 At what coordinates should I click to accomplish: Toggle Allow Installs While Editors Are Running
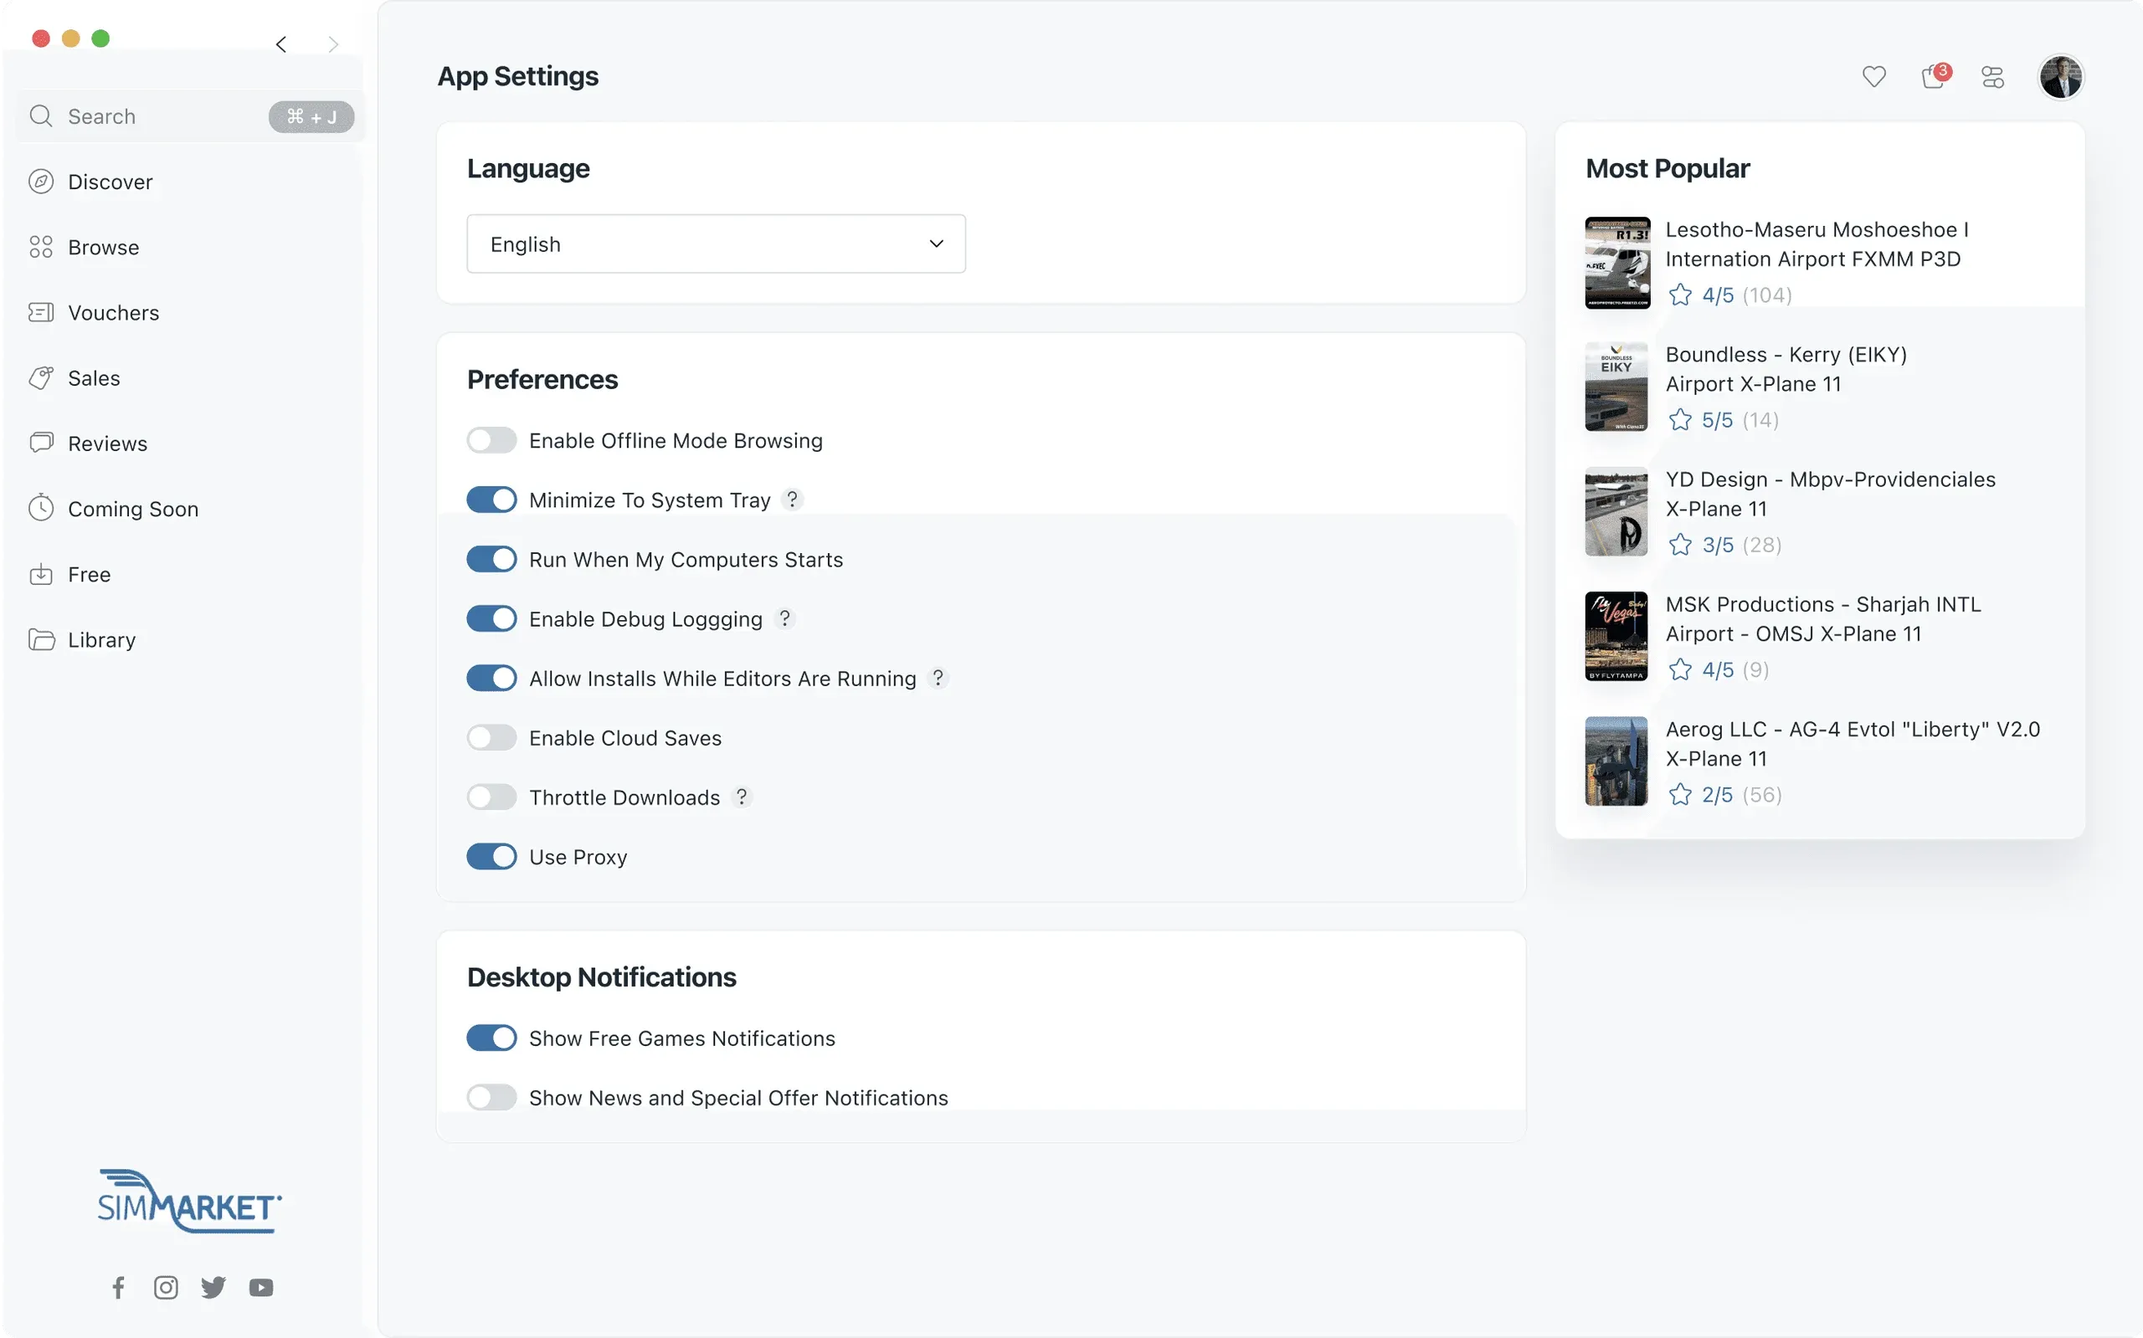pyautogui.click(x=491, y=678)
